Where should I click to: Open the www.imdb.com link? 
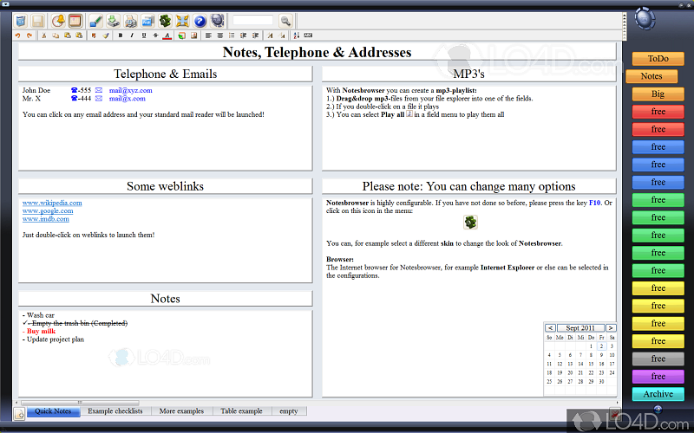coord(46,219)
